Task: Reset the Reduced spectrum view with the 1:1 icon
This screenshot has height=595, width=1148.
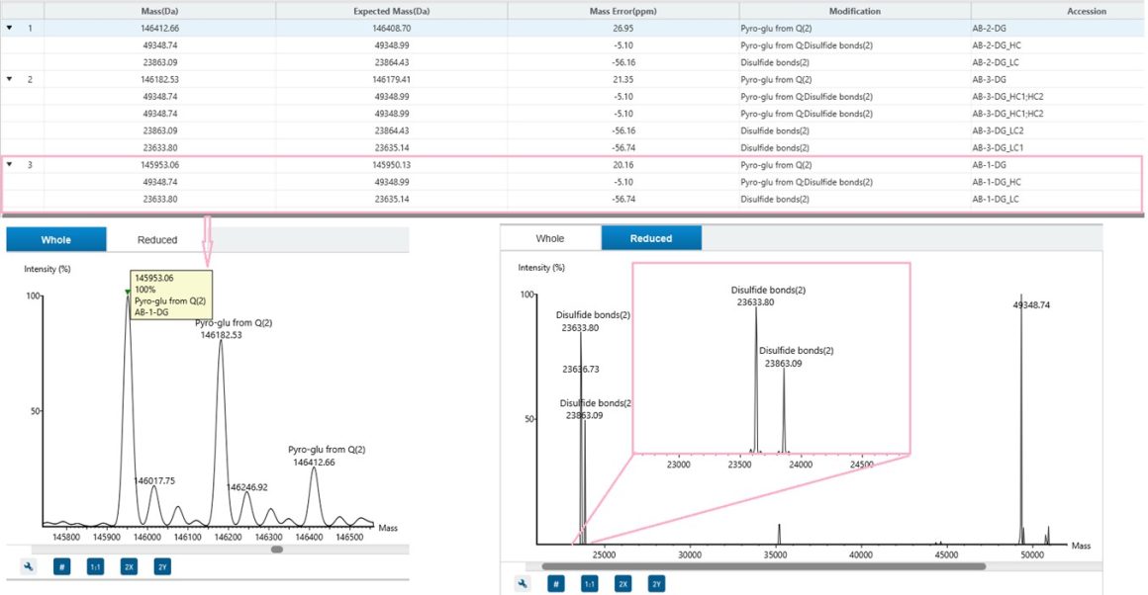Action: point(589,583)
